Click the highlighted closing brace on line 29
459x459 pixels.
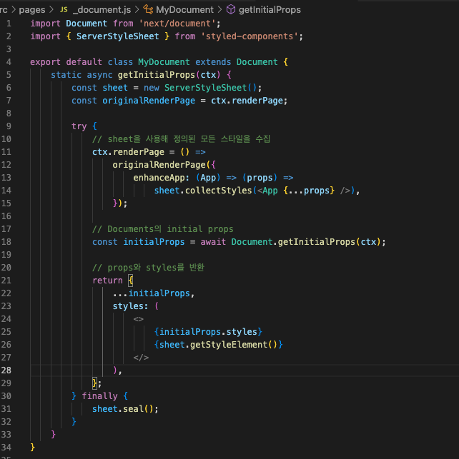point(94,383)
